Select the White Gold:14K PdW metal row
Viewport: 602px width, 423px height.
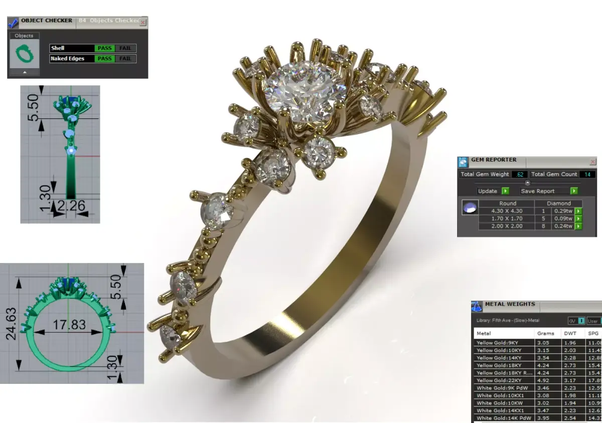point(538,418)
